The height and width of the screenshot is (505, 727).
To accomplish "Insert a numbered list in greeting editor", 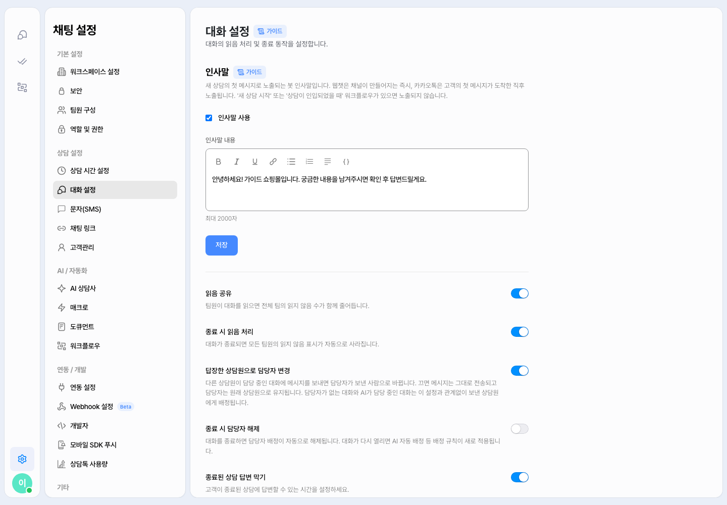I will 309,162.
